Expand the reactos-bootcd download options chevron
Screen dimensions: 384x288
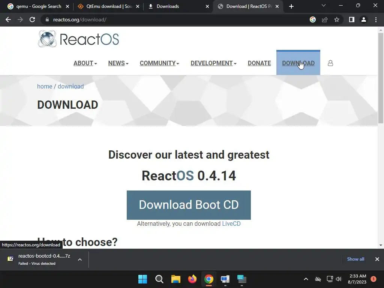[80, 259]
